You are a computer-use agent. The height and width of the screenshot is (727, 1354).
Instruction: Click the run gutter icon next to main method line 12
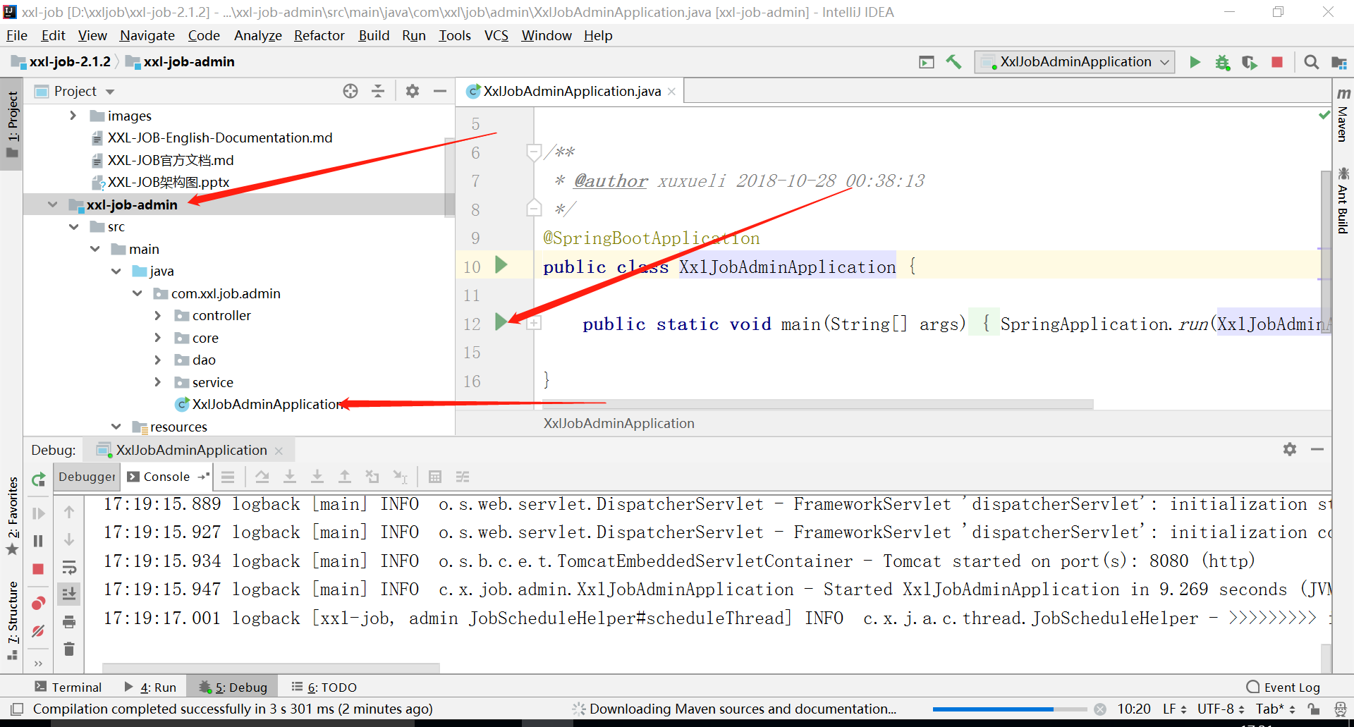501,322
